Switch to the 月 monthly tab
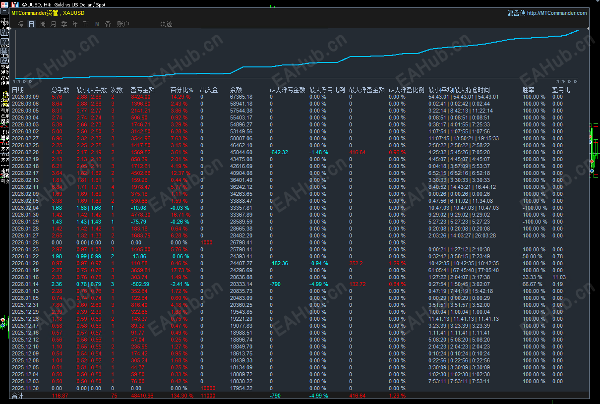The width and height of the screenshot is (600, 404). pos(54,24)
